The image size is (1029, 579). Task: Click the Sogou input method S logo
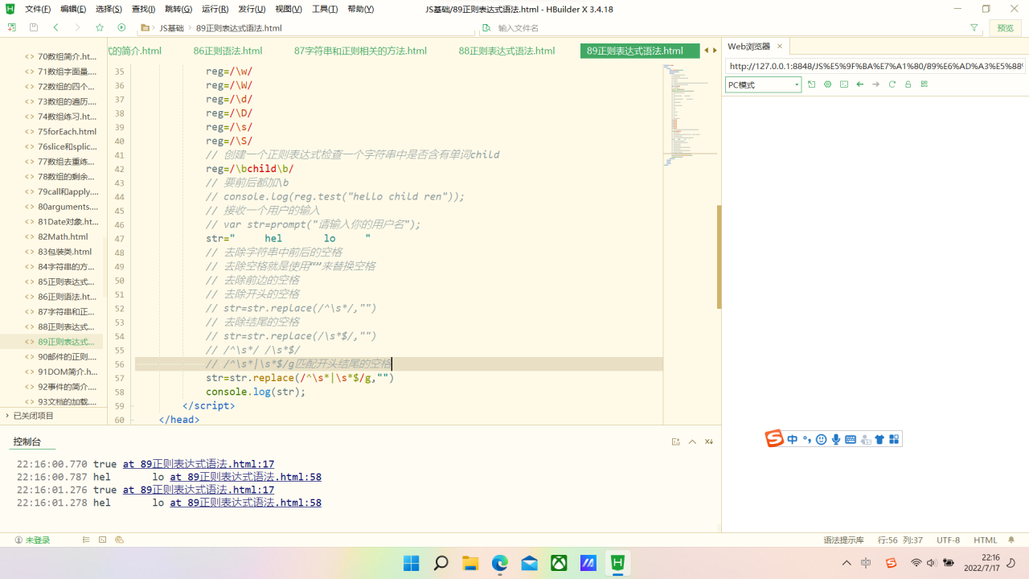[x=774, y=439]
